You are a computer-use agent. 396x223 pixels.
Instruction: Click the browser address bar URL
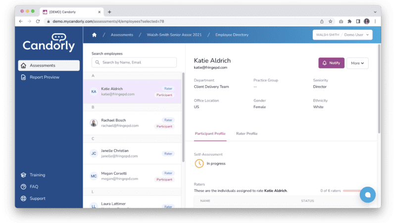[x=108, y=21]
